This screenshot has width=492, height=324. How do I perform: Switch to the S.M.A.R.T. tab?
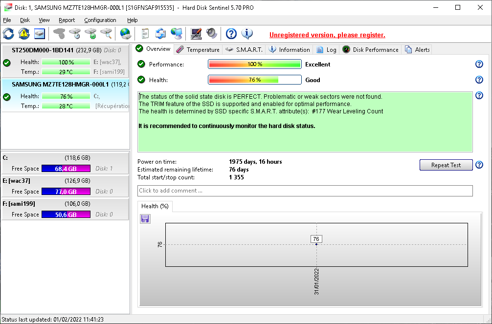point(244,49)
